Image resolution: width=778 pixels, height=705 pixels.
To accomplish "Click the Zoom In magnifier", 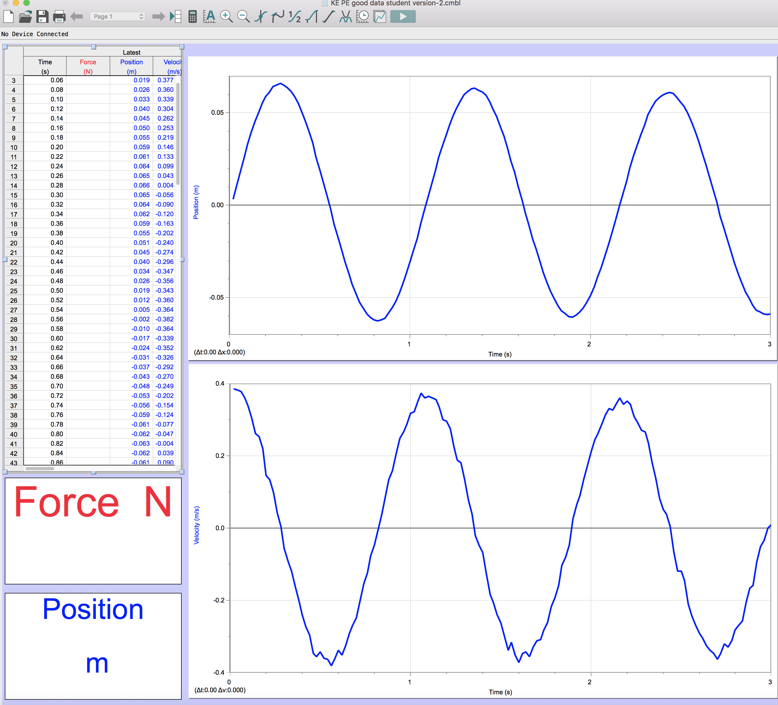I will click(x=226, y=16).
